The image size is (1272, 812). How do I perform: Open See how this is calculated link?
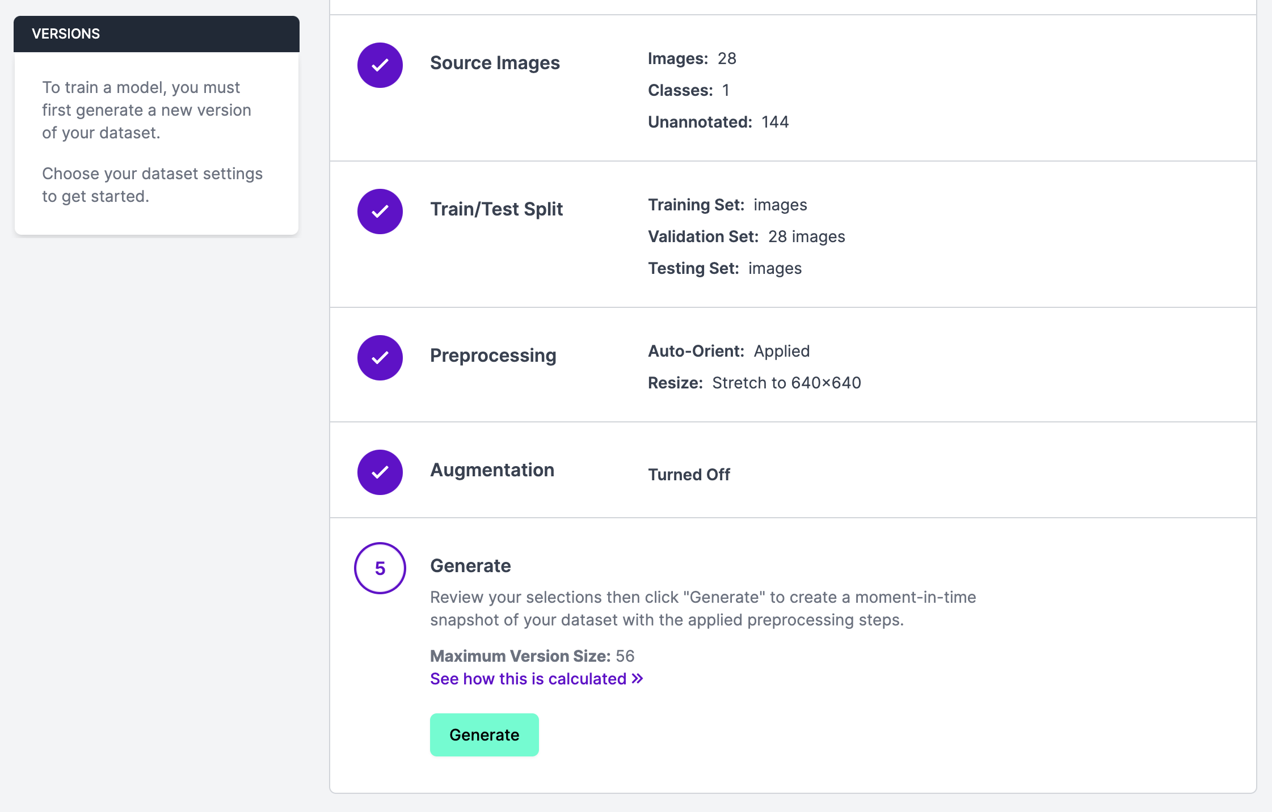point(528,679)
